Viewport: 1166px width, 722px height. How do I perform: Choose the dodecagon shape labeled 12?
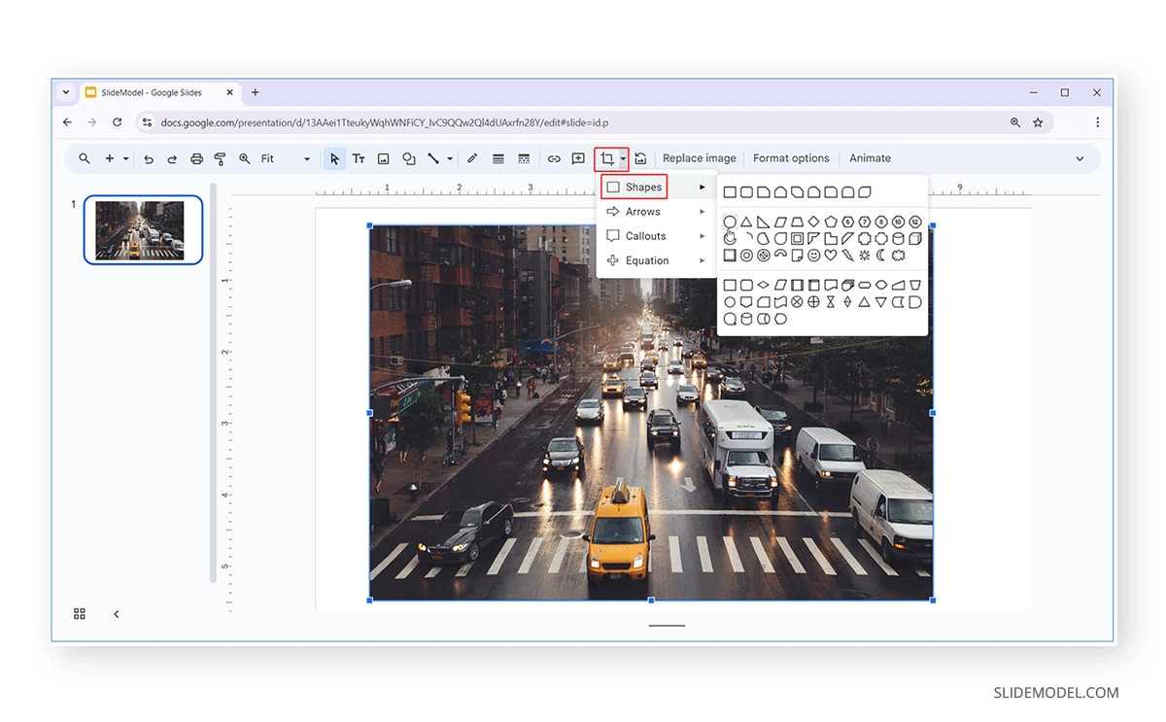915,222
